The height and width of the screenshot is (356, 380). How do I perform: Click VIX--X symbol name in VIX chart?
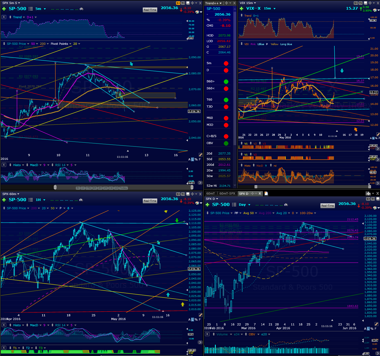point(253,8)
